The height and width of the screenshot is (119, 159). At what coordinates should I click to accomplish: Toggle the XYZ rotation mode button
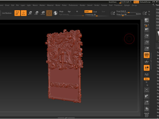(147, 79)
